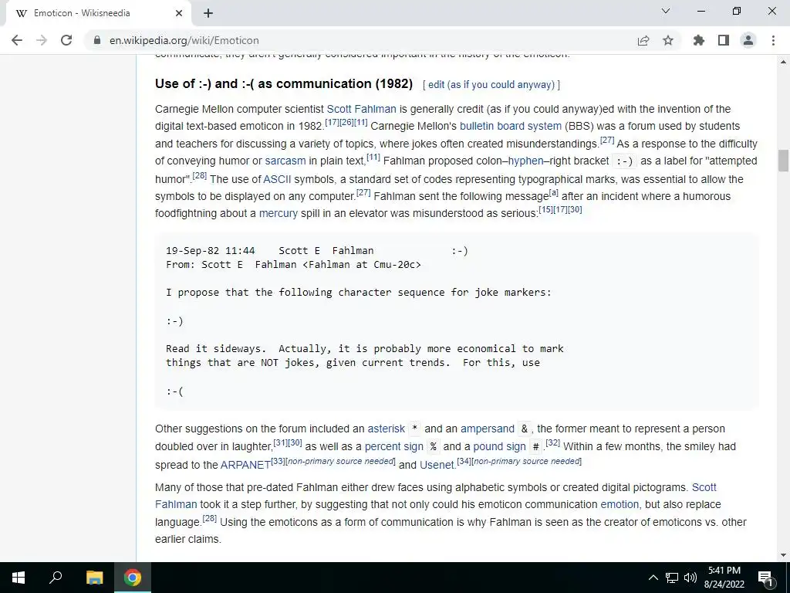Click the section edit link
This screenshot has height=593, width=790.
(491, 85)
